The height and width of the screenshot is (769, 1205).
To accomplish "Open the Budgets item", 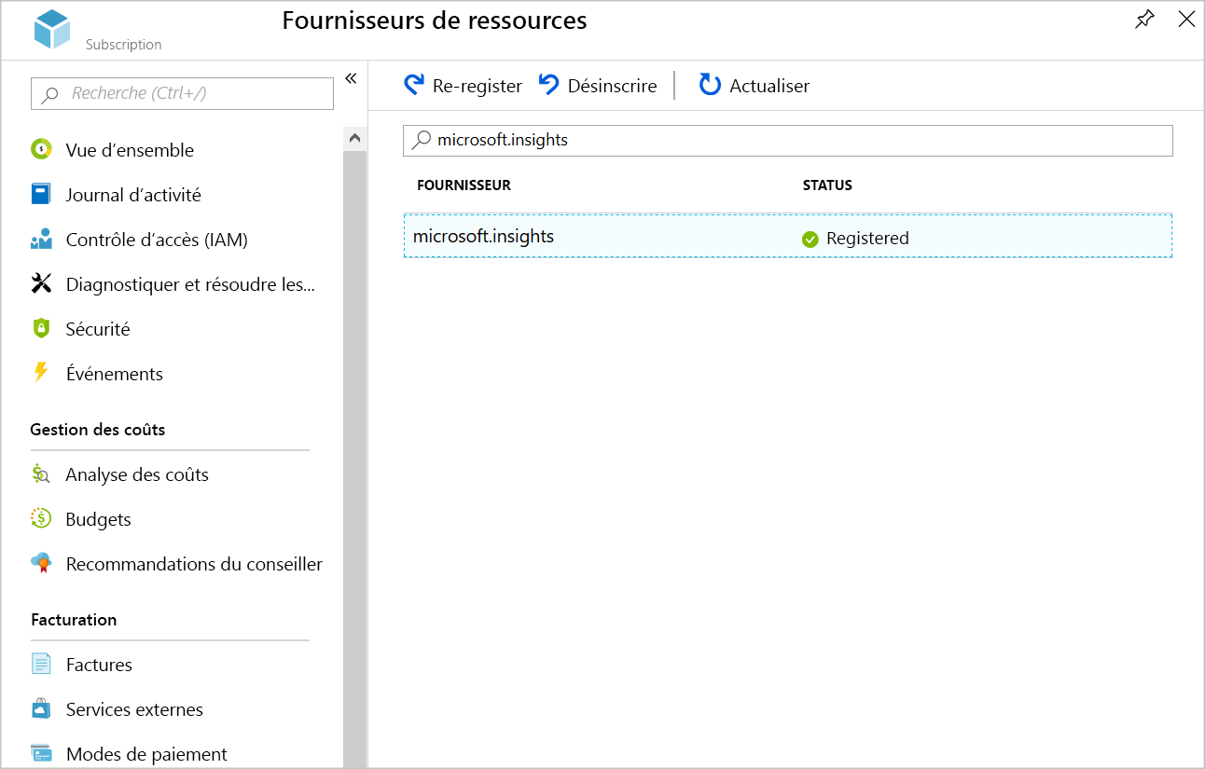I will (98, 519).
